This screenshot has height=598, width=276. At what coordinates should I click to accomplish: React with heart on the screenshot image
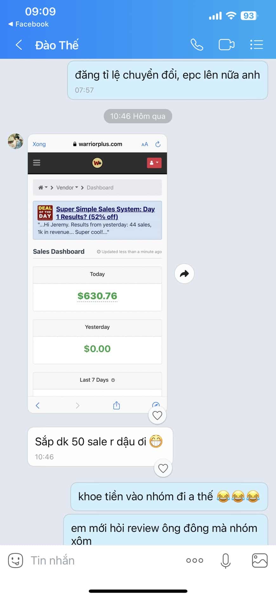click(x=157, y=415)
